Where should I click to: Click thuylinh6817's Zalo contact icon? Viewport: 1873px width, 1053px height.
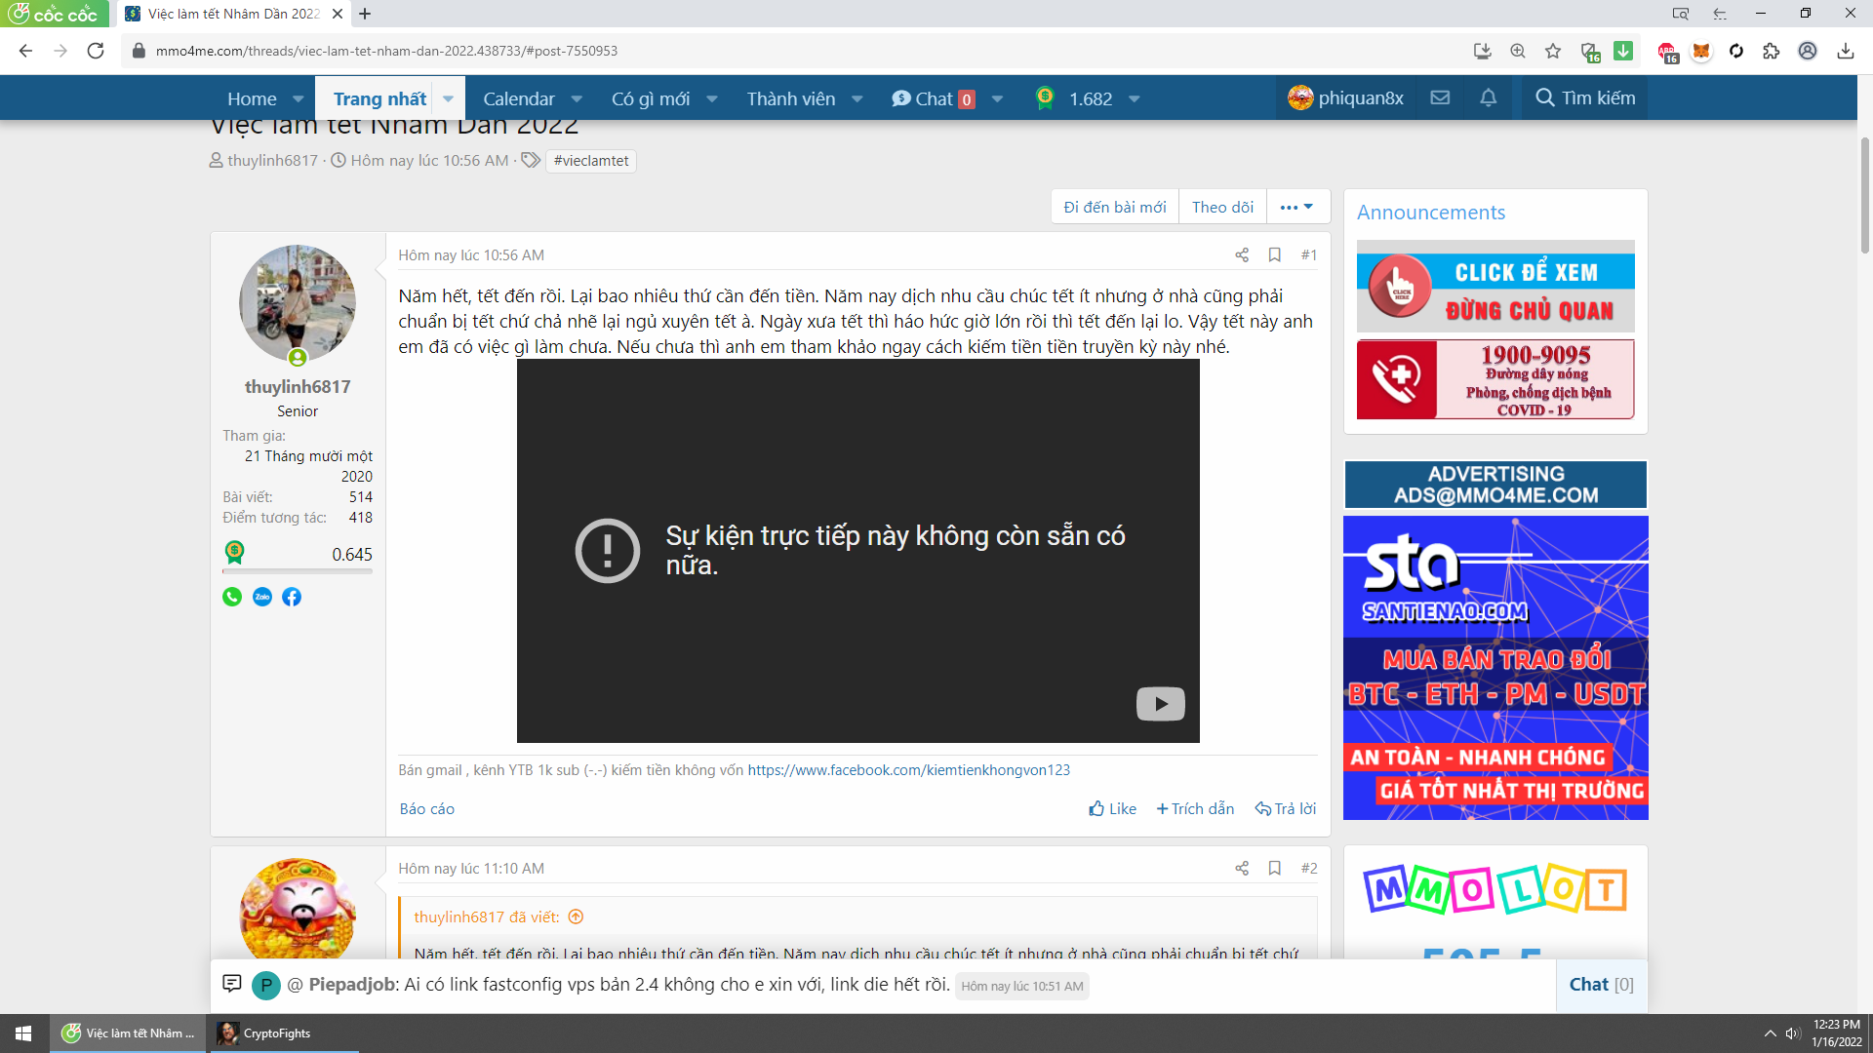tap(262, 597)
